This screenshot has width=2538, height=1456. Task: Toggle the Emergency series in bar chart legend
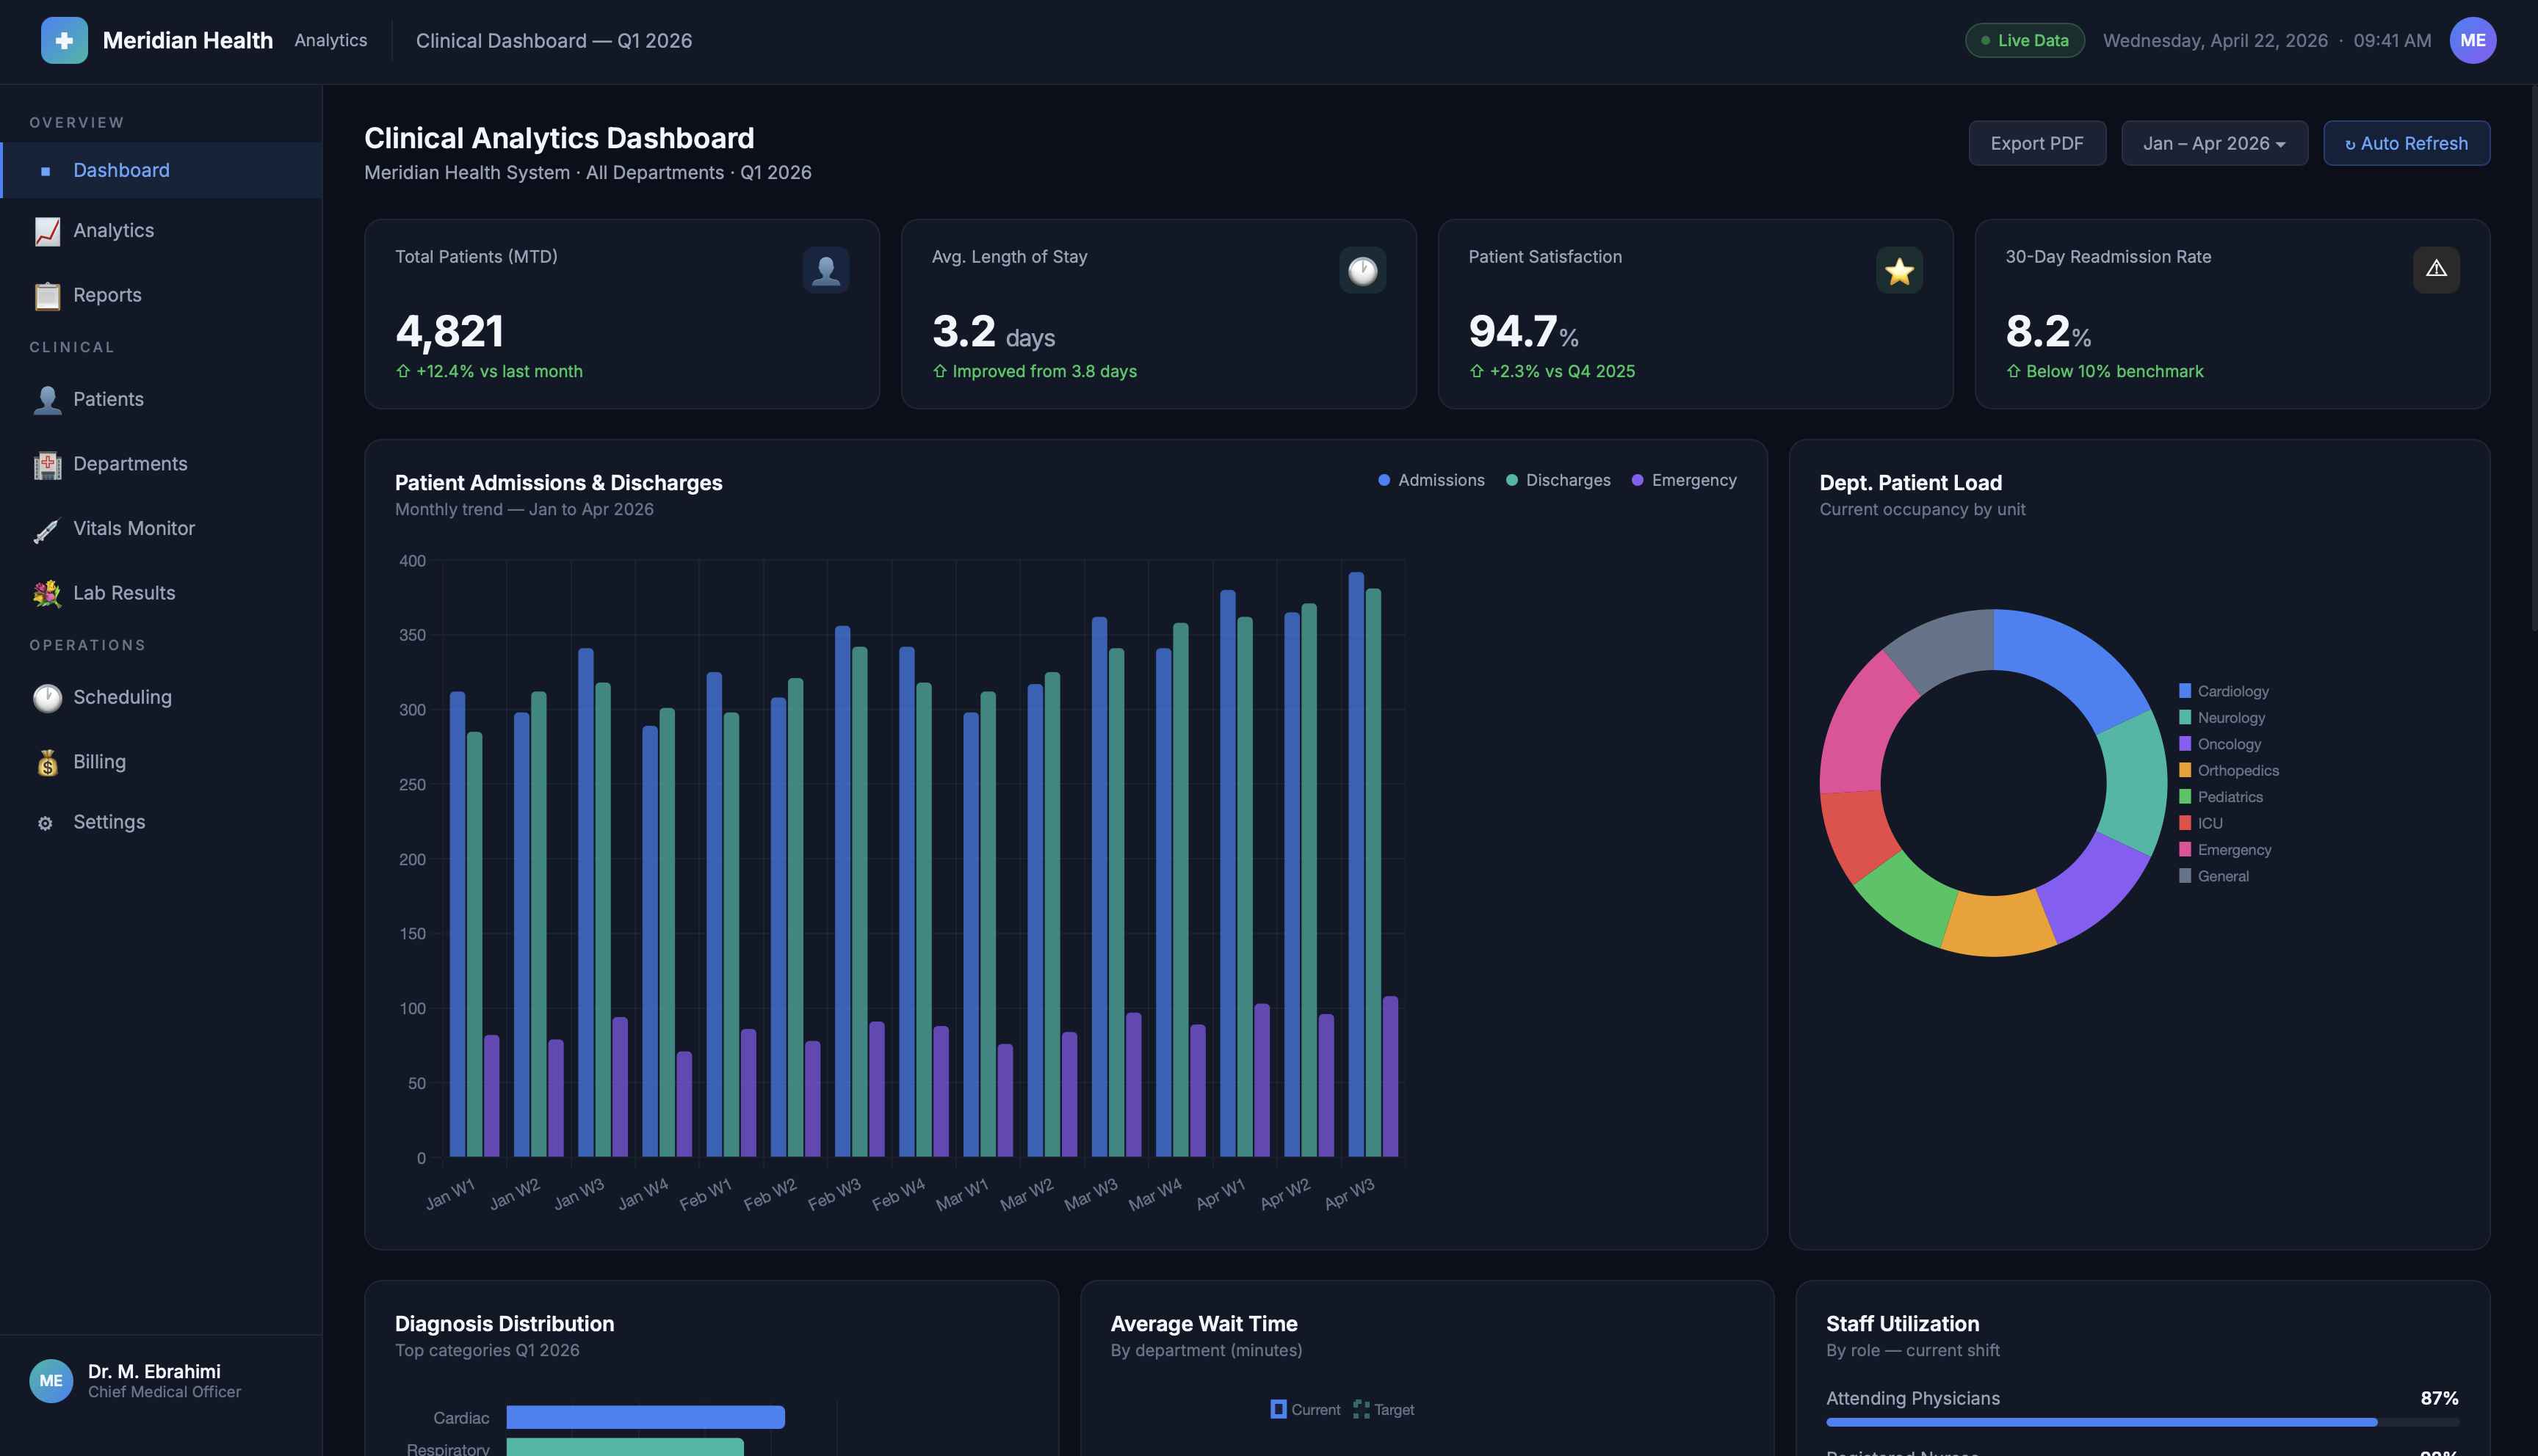point(1684,480)
